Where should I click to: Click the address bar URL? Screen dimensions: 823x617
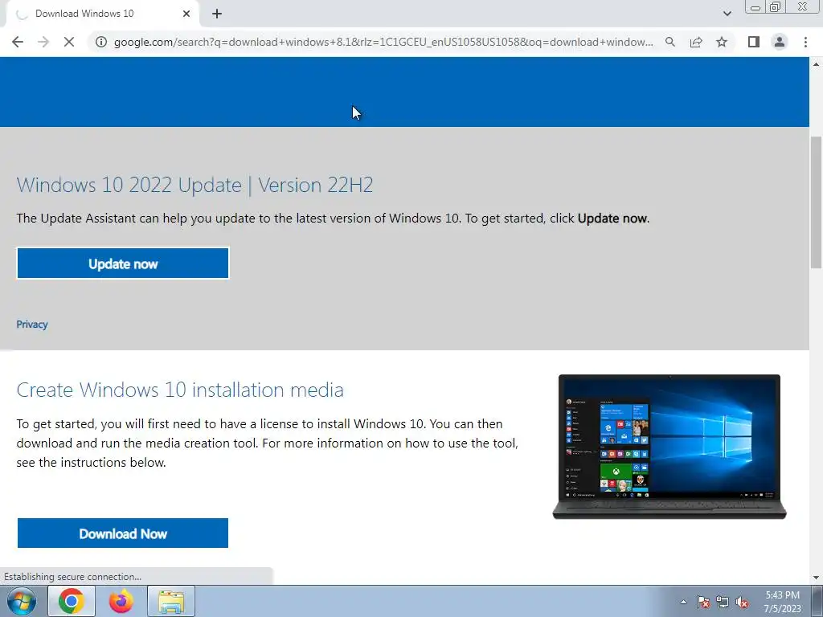pyautogui.click(x=383, y=42)
